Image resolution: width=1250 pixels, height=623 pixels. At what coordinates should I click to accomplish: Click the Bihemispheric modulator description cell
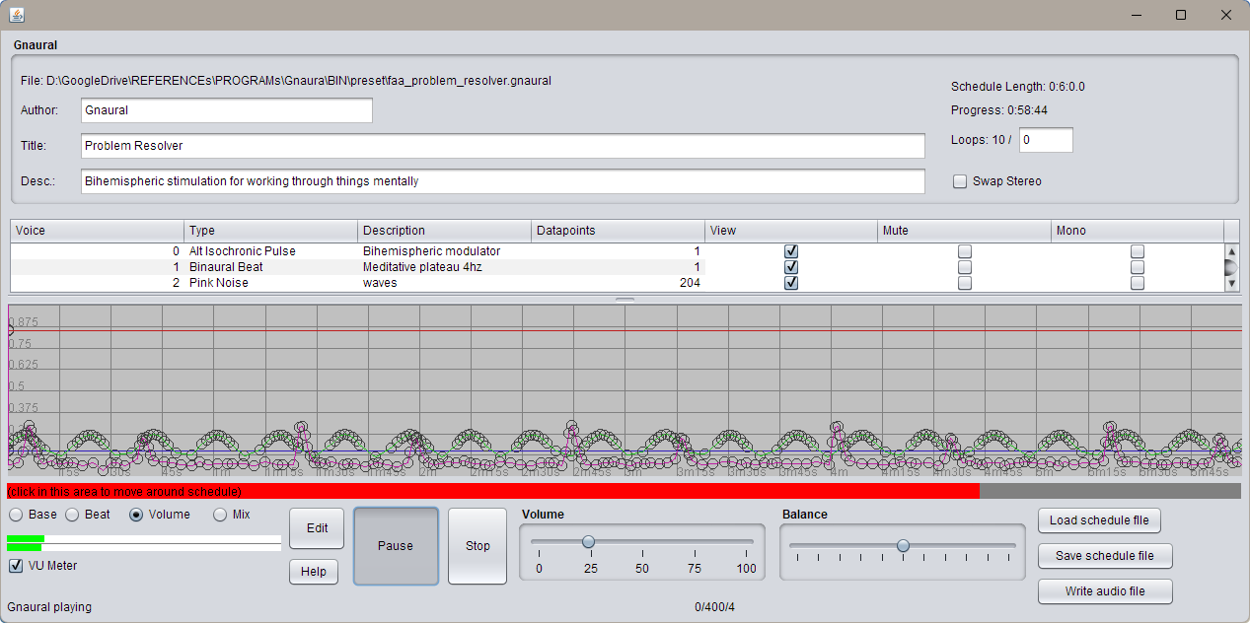coord(445,251)
